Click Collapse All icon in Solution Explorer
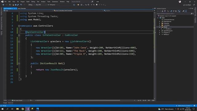This screenshot has height=111, width=197. [x=174, y=11]
